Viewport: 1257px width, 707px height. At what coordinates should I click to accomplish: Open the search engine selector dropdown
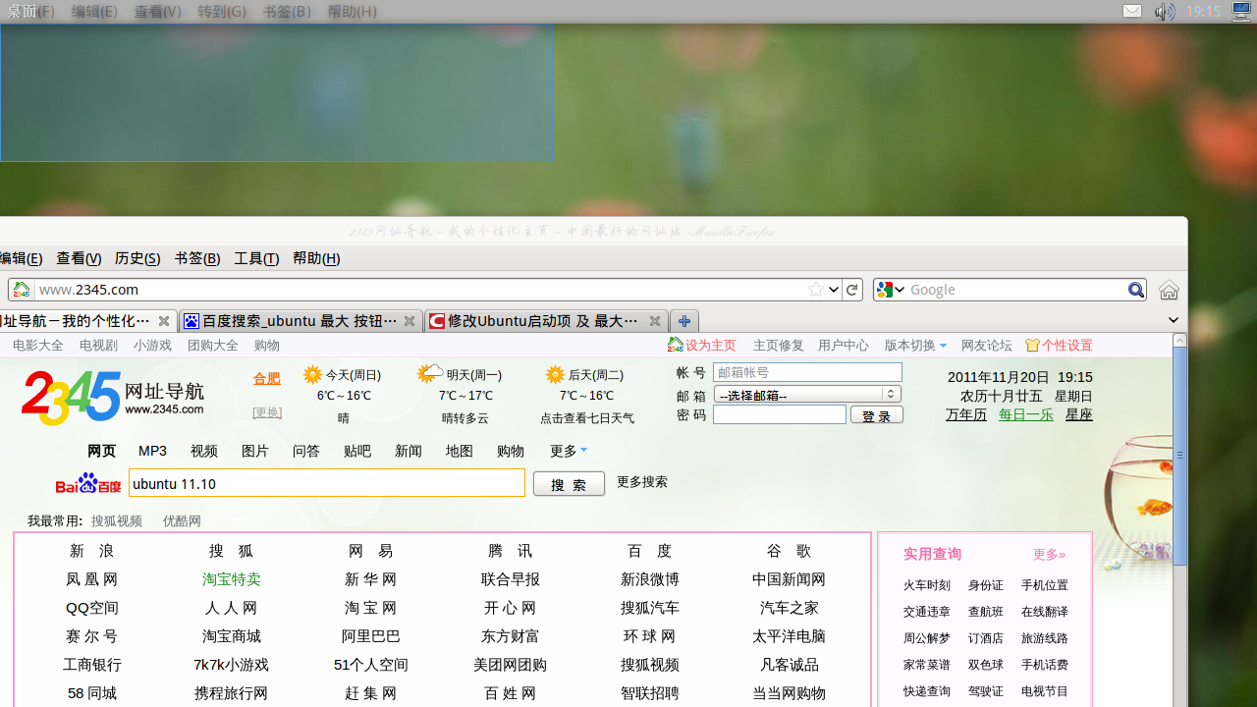click(899, 290)
